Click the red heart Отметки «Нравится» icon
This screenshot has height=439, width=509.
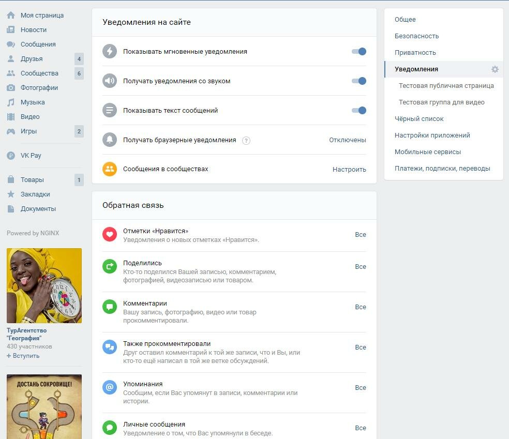110,235
